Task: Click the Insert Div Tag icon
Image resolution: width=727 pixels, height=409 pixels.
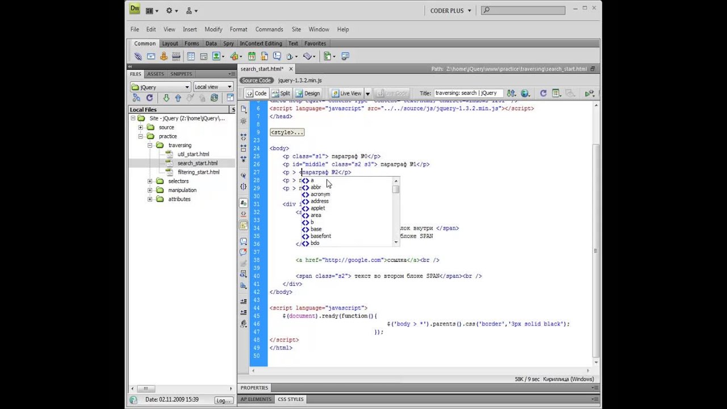Action: coord(204,56)
